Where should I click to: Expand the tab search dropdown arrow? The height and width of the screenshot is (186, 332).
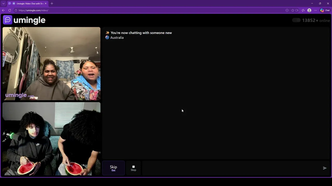click(3, 3)
